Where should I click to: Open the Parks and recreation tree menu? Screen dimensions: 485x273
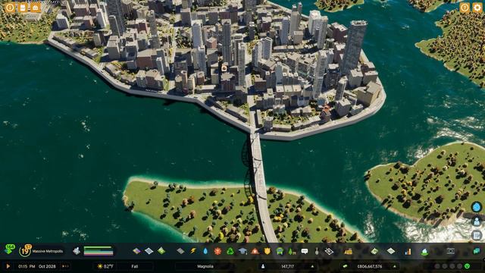click(x=292, y=251)
